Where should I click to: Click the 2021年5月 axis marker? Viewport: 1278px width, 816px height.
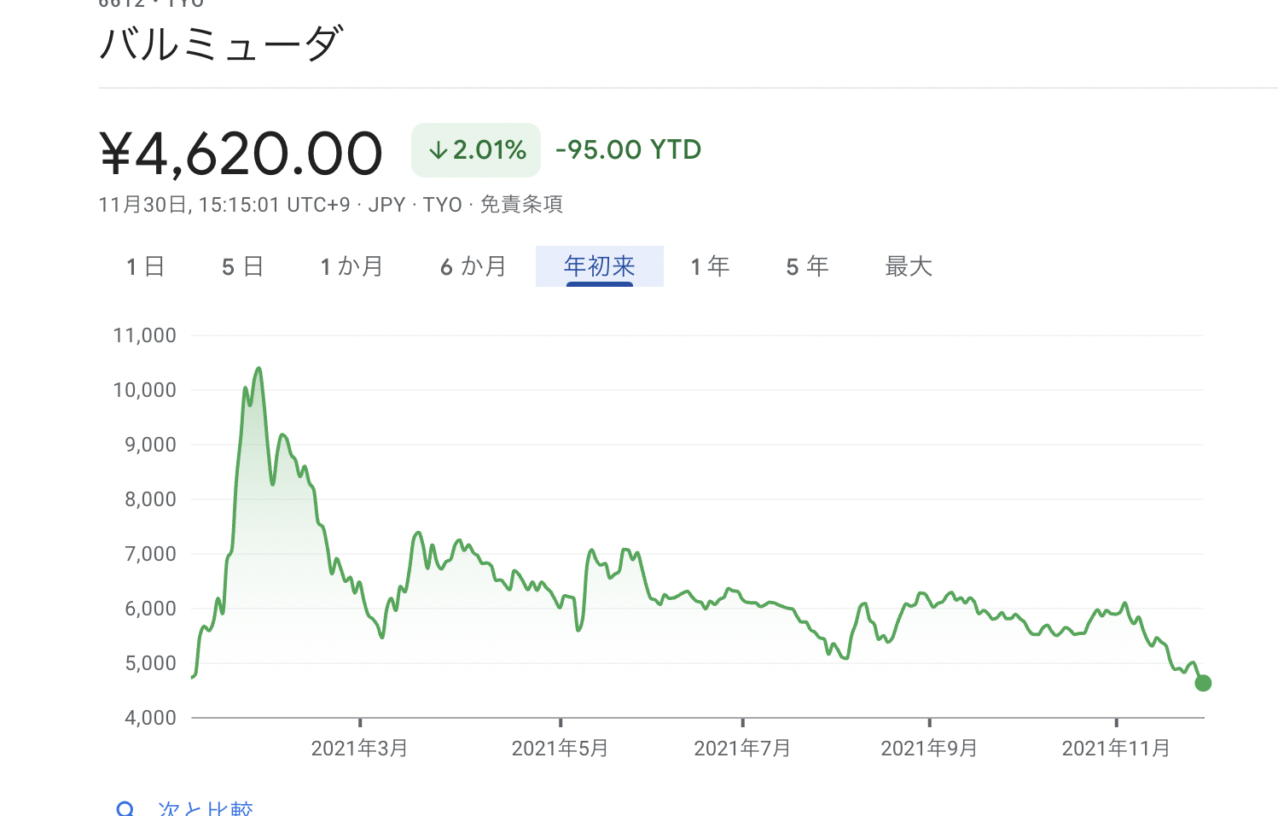click(560, 749)
